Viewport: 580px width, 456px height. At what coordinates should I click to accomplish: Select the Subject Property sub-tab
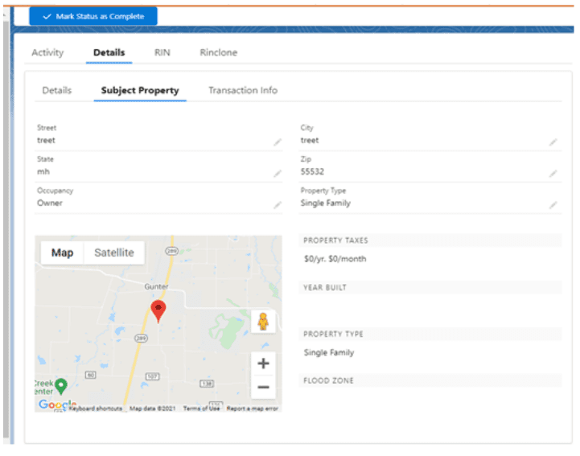(140, 90)
